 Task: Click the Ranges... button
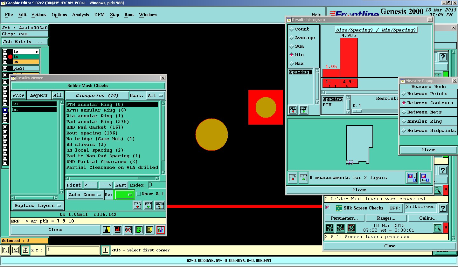click(386, 218)
